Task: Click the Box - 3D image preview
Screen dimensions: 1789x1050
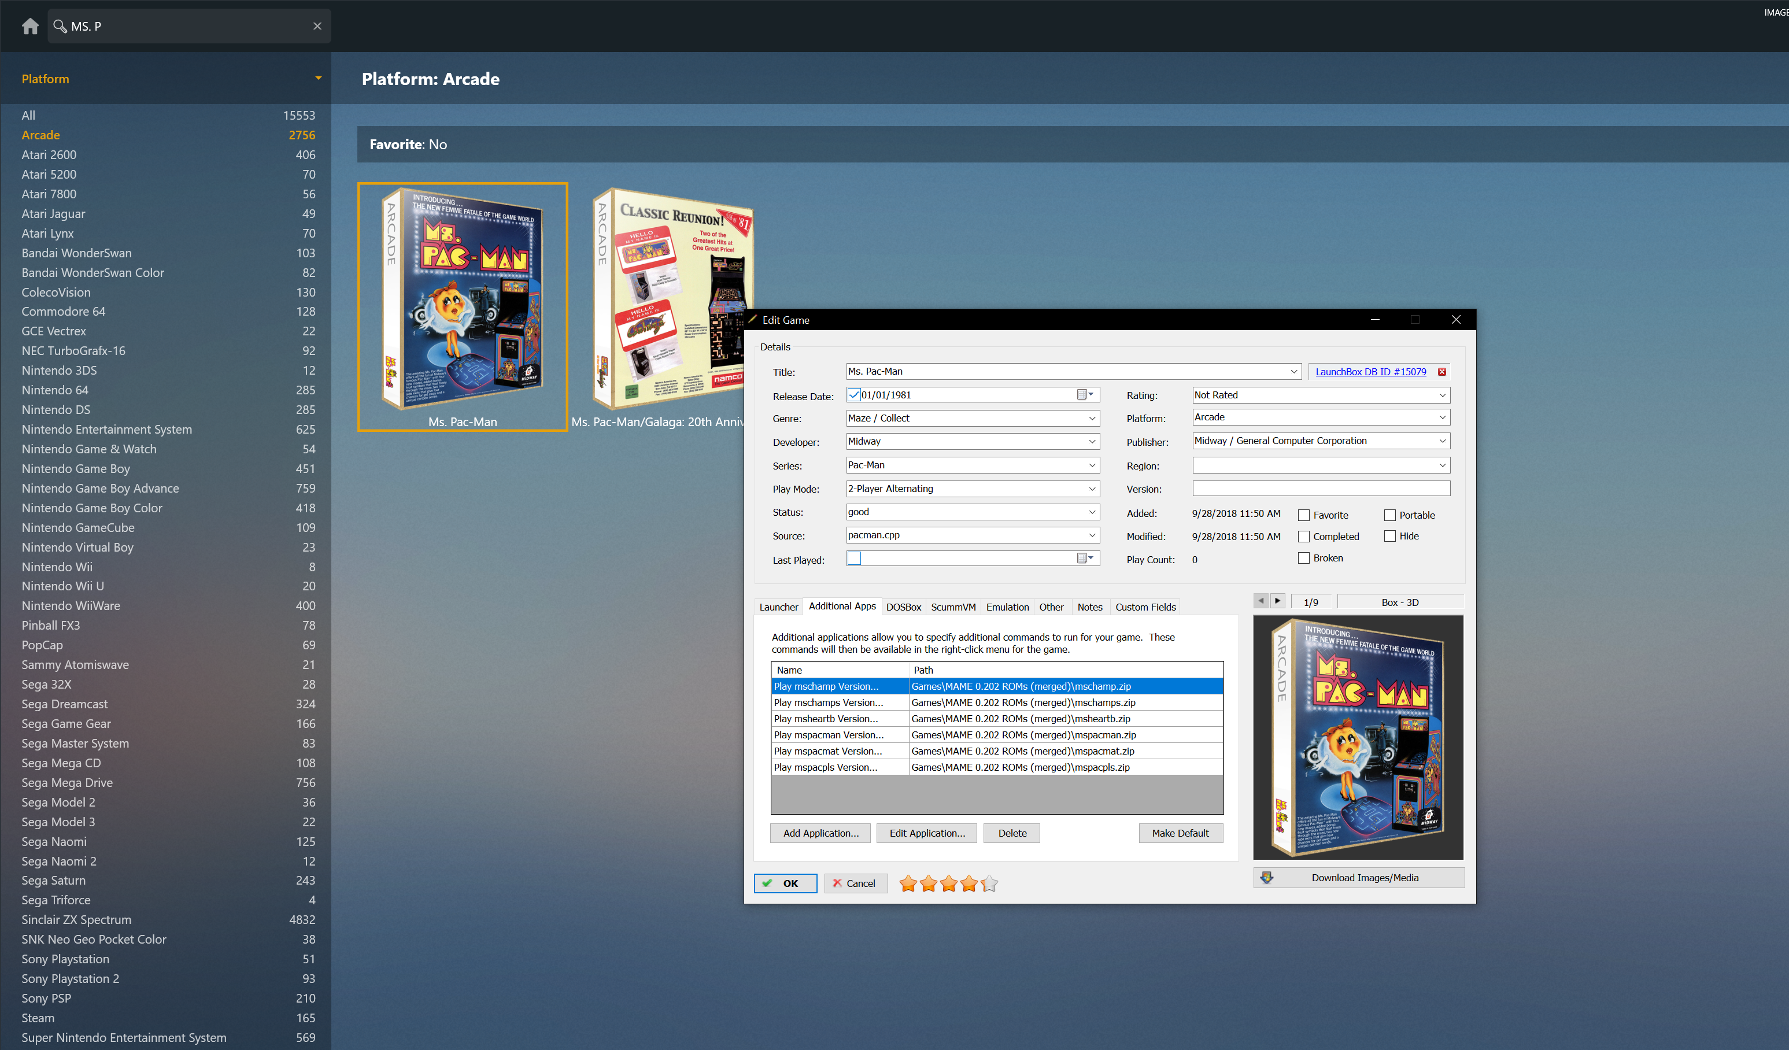Action: pyautogui.click(x=1358, y=737)
